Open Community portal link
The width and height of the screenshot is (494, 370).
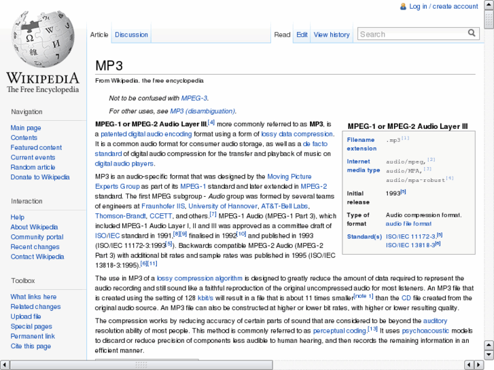pos(37,237)
